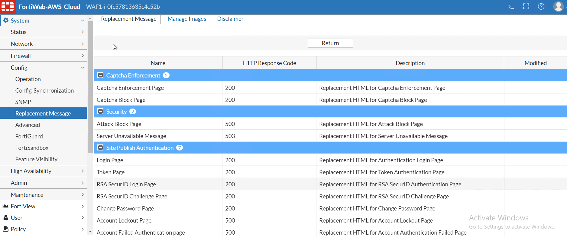Image resolution: width=567 pixels, height=237 pixels.
Task: Expand the Network submenu chevron
Action: 83,44
